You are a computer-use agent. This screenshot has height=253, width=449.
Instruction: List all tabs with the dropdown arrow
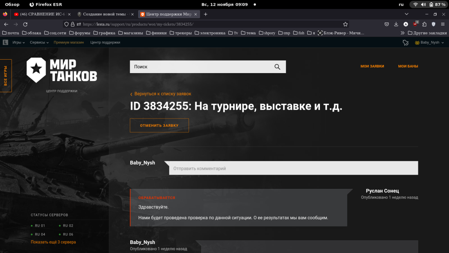(x=407, y=14)
